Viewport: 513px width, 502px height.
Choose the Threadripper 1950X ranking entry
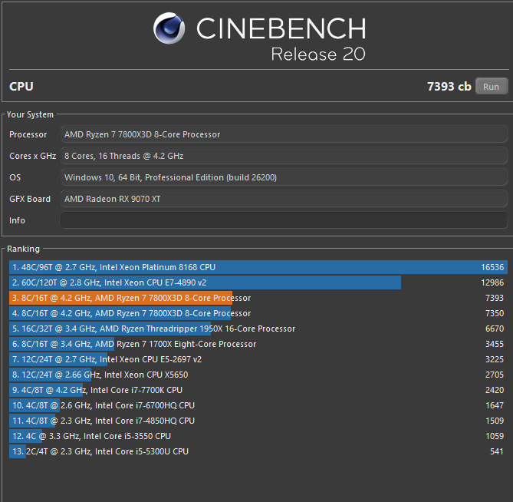tap(258, 329)
